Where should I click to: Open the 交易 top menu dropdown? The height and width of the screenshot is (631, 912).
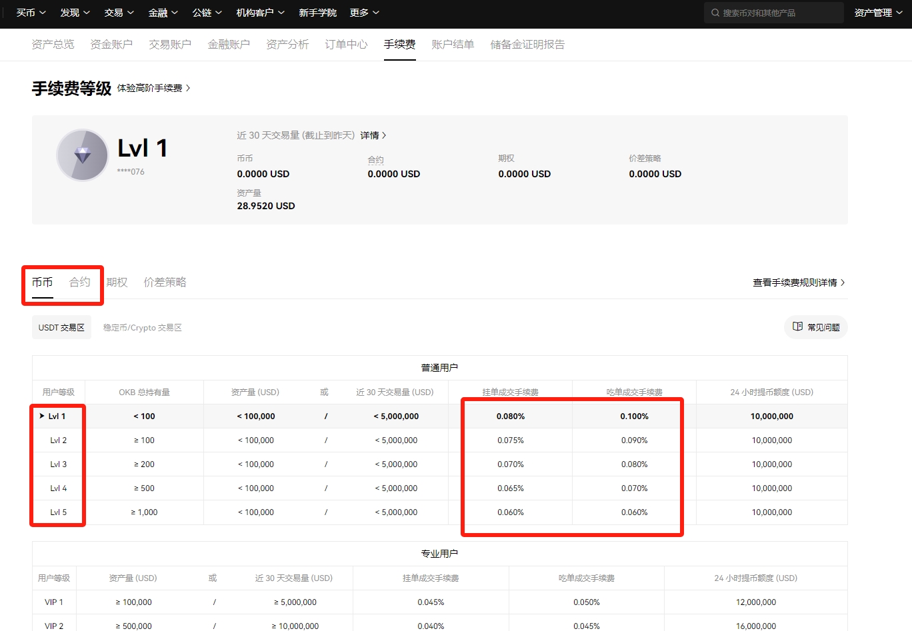click(119, 13)
